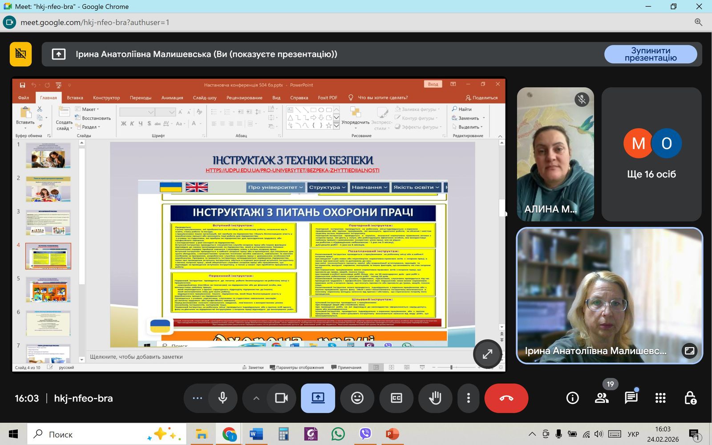Open meeting details info icon

point(572,398)
